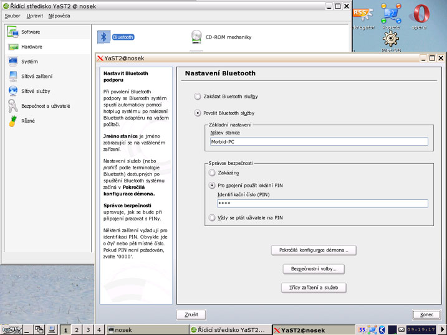
Task: Click the tray indicator showing 55
Action: click(362, 330)
